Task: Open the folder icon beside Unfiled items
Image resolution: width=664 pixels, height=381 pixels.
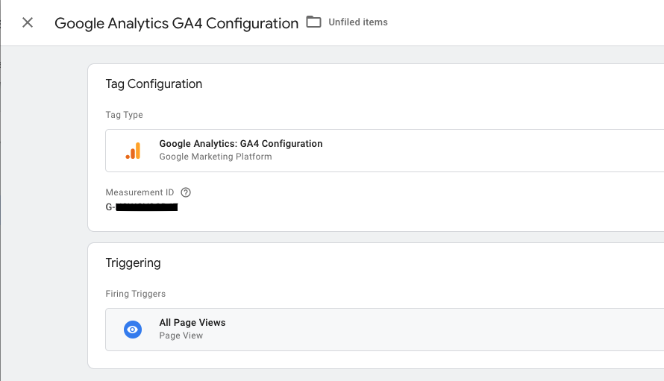Action: [x=314, y=22]
